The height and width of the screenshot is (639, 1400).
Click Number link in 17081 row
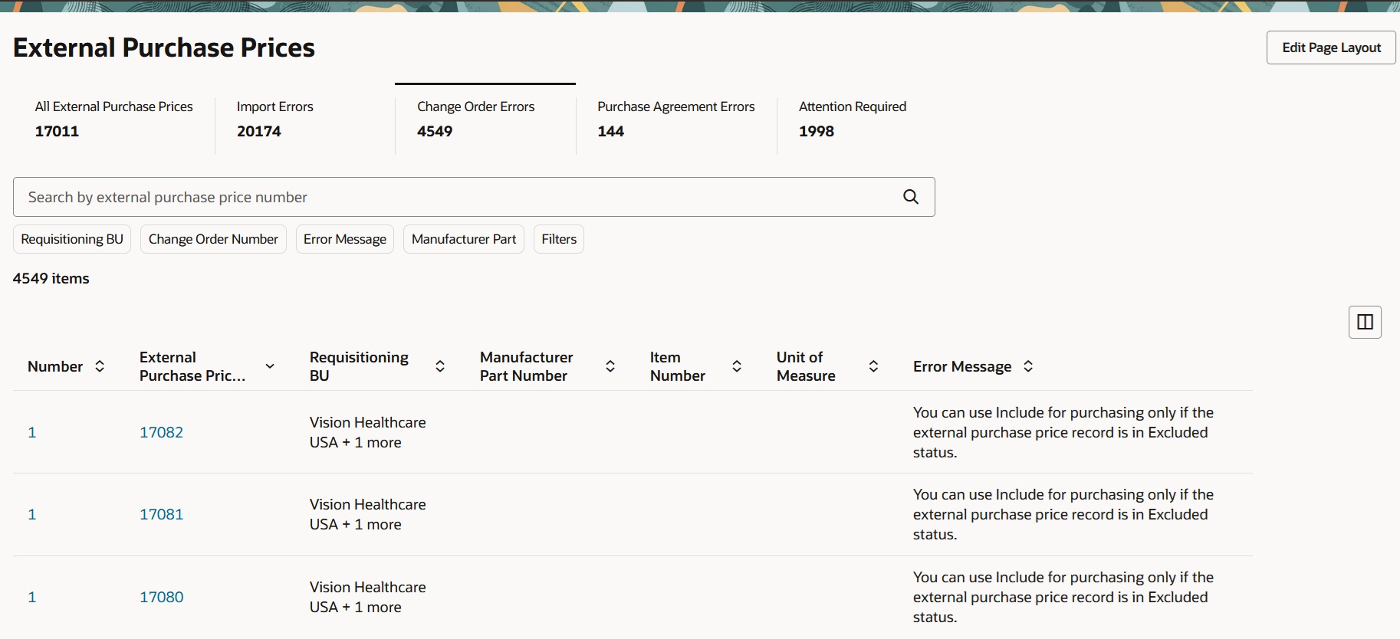point(32,514)
